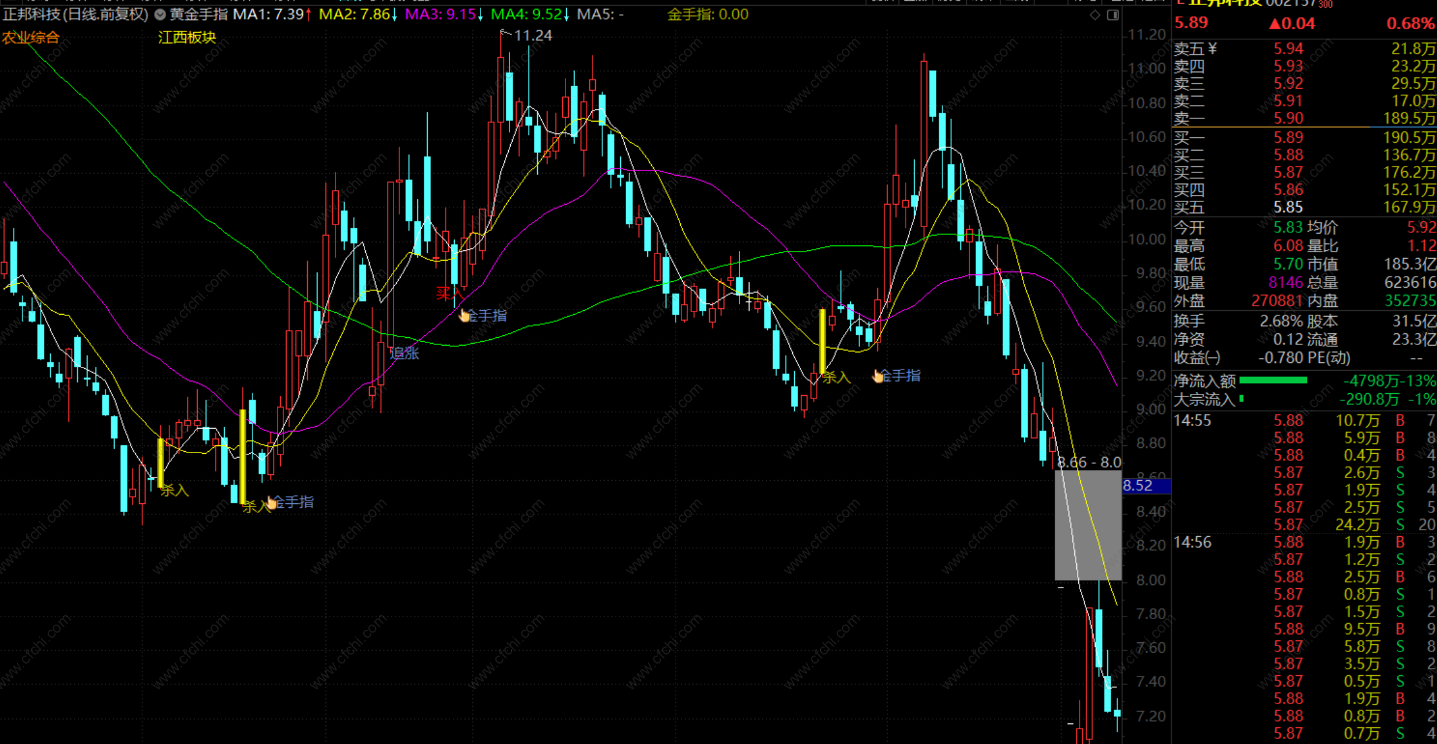The height and width of the screenshot is (744, 1437).
Task: Click the stock title 正邦科技(日线.前复权)
Action: click(75, 14)
